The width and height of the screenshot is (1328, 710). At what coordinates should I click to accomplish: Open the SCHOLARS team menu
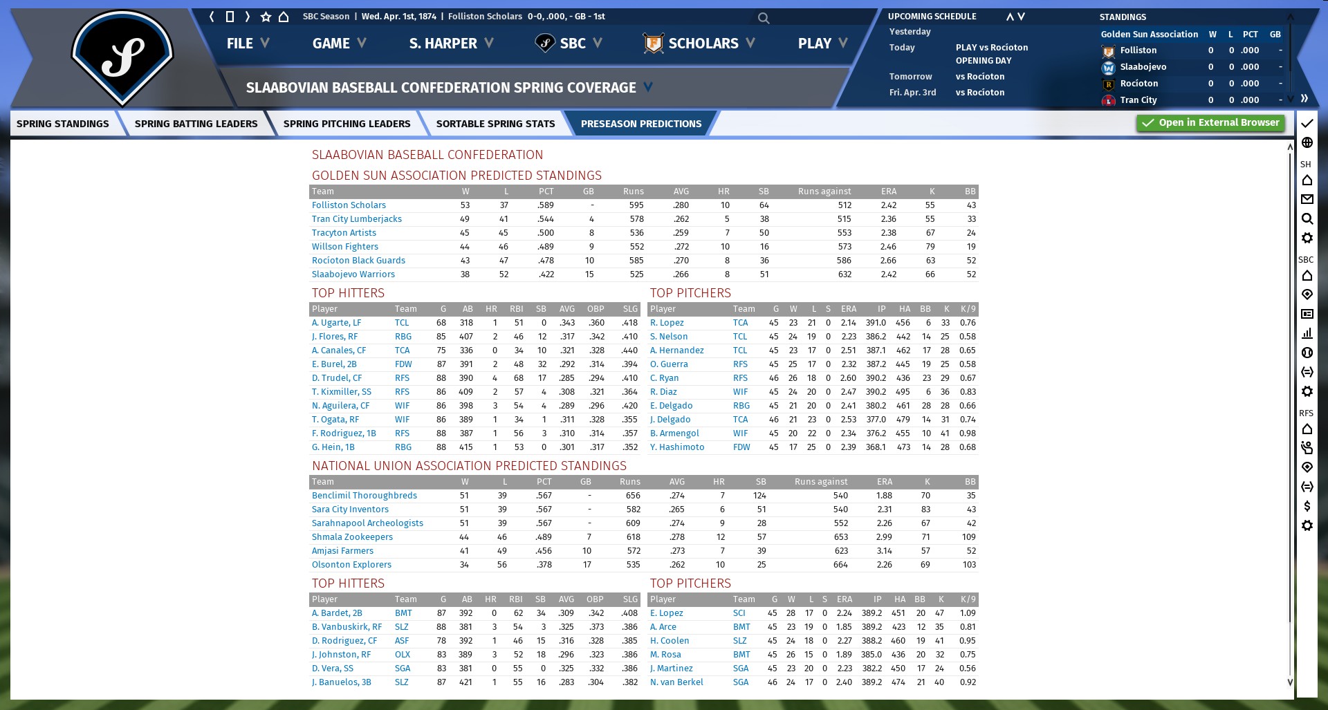click(699, 44)
